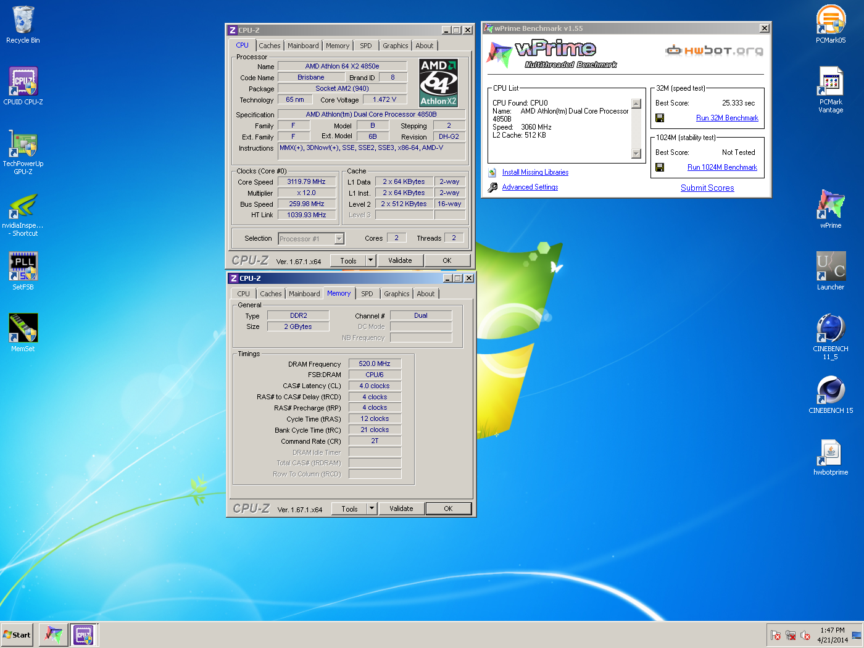
Task: Click Submit Scores link in wPrime
Action: point(707,188)
